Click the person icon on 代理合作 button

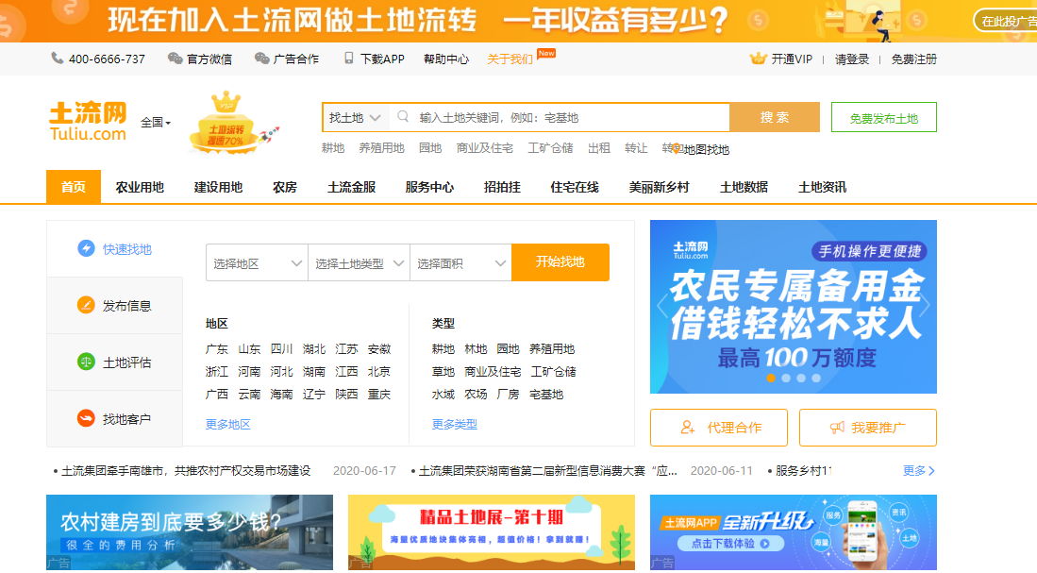688,428
